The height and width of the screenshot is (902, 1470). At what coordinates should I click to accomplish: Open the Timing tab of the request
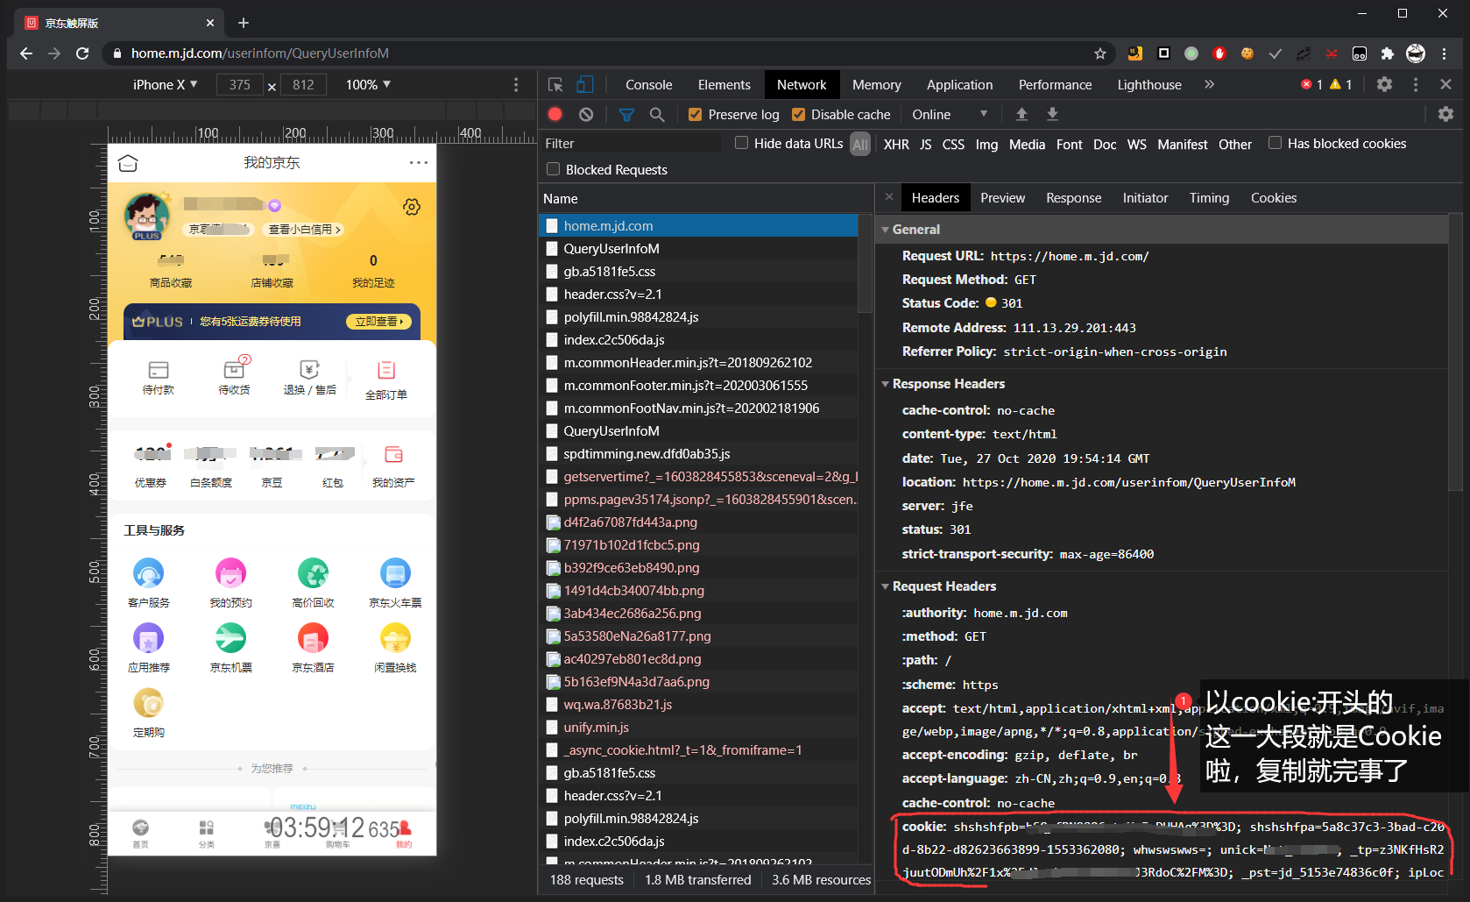pos(1209,198)
